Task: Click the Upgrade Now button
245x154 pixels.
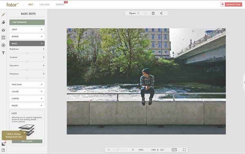Action: click(x=232, y=4)
